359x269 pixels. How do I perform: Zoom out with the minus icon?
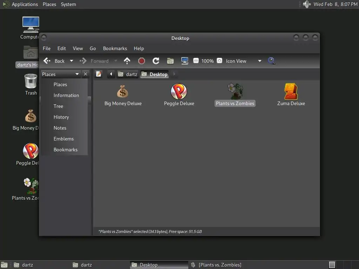click(x=196, y=61)
